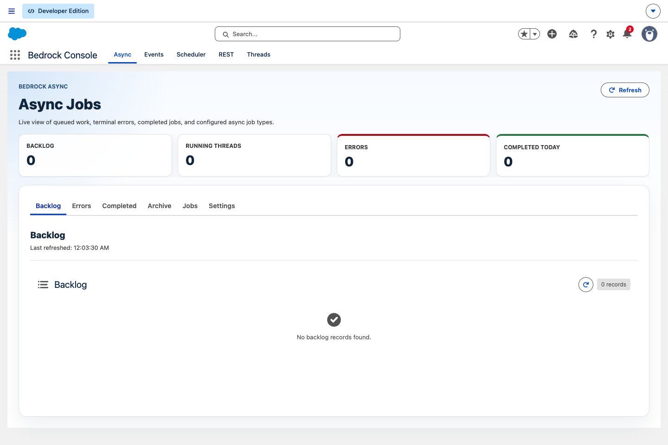The height and width of the screenshot is (445, 668).
Task: Select the Errors sub-tab
Action: tap(82, 206)
